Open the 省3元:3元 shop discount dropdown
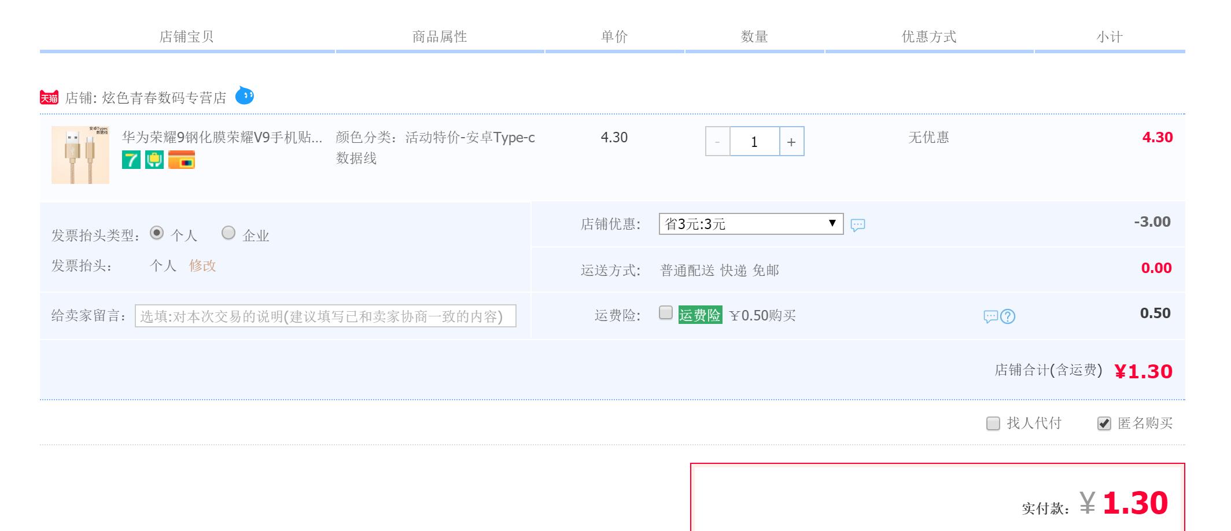The width and height of the screenshot is (1231, 531). (751, 224)
